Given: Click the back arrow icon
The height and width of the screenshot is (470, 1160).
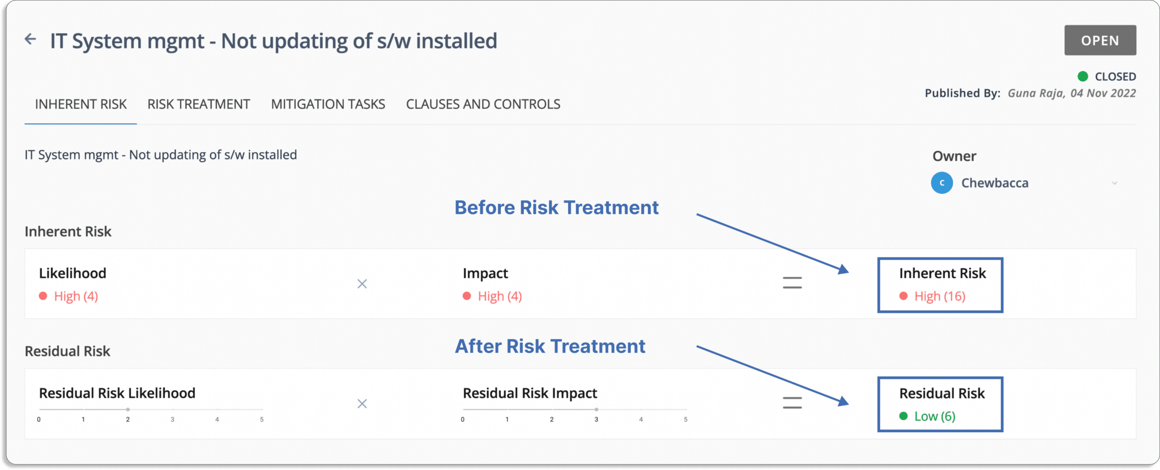Looking at the screenshot, I should tap(31, 40).
